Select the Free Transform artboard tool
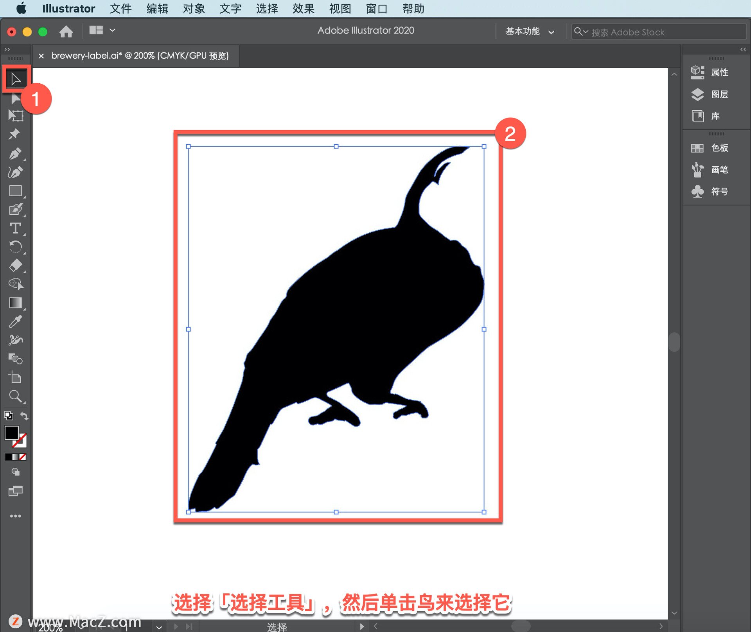 pyautogui.click(x=16, y=377)
